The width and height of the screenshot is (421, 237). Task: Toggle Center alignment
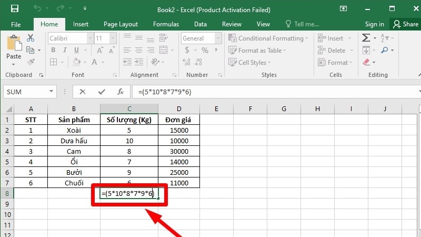coord(139,50)
